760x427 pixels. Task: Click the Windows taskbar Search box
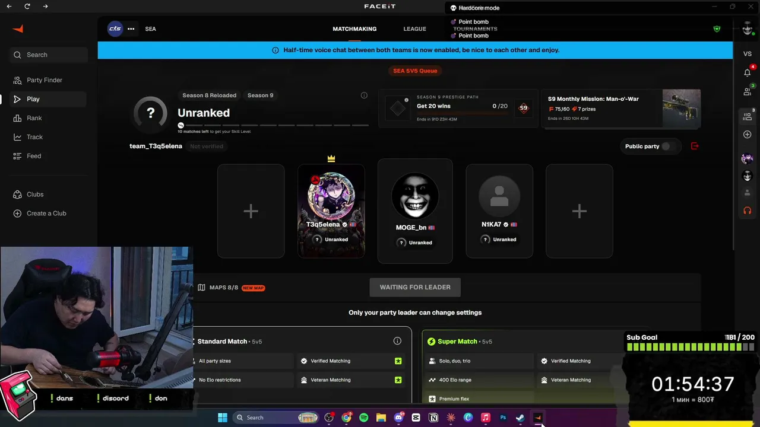coord(276,418)
